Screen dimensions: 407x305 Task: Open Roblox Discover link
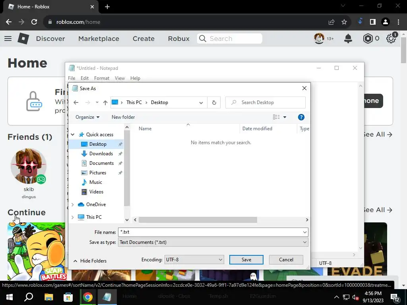[x=50, y=39]
